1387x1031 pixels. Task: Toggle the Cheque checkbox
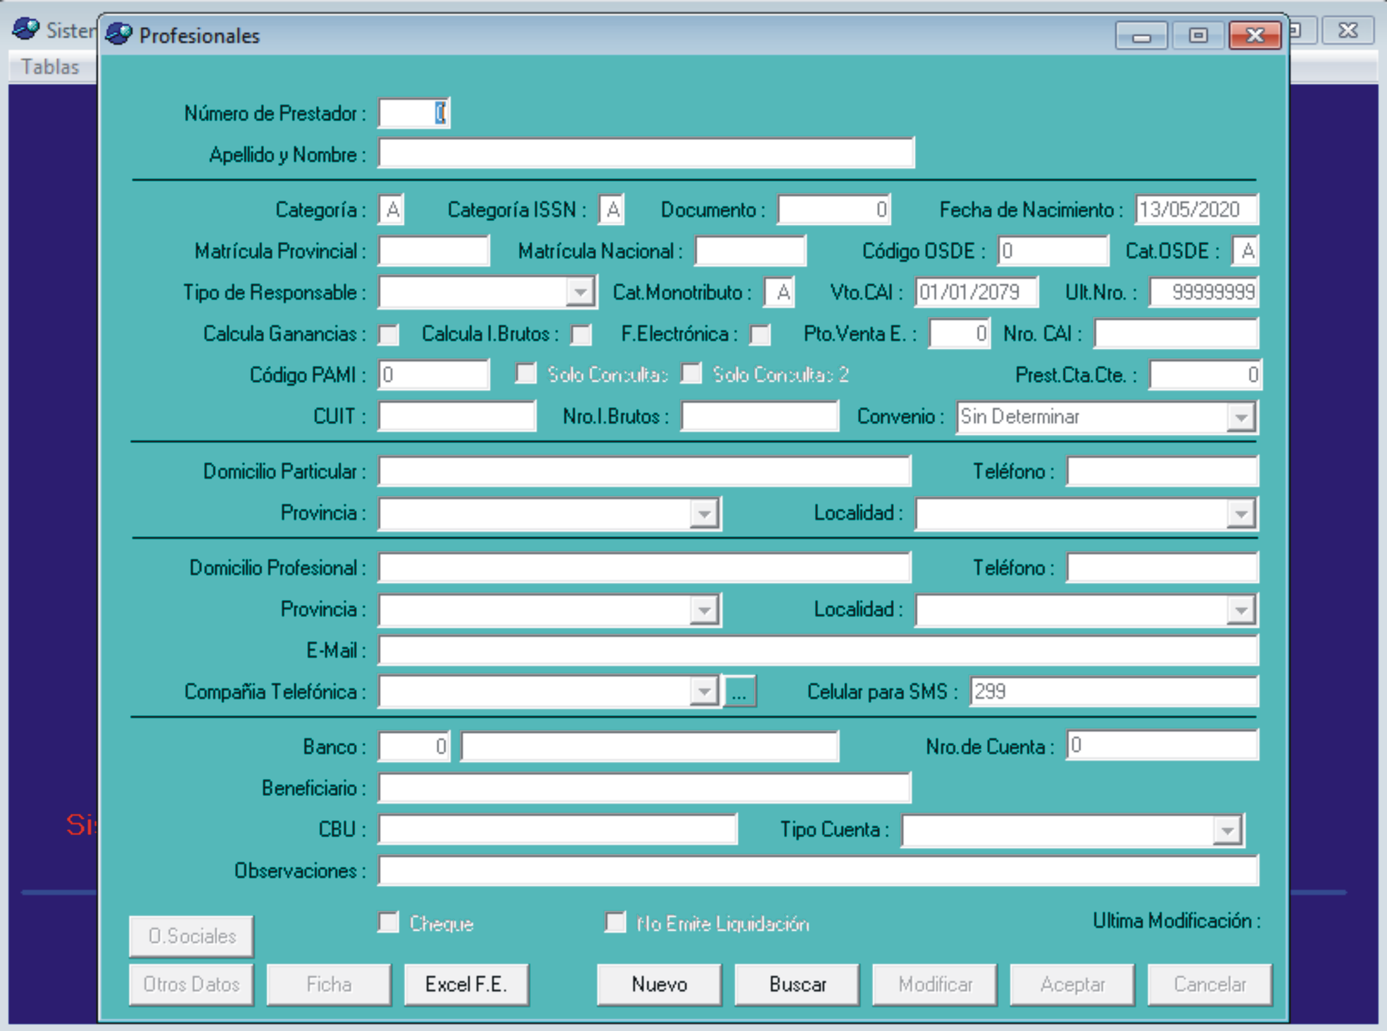click(x=389, y=922)
